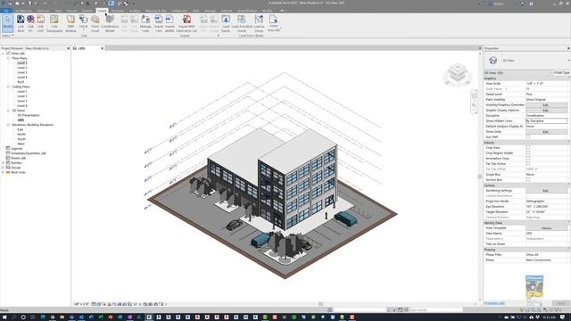Close the Project Browser panel
Screen dimensions: 571x321
[68, 48]
